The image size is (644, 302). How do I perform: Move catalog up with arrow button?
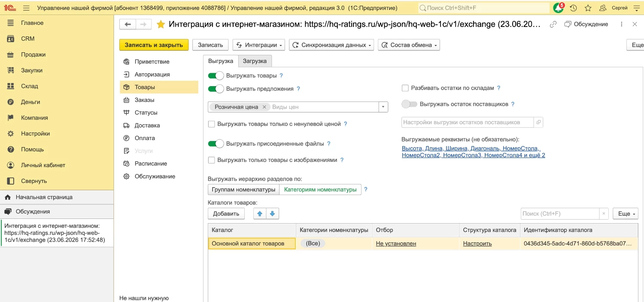pos(259,213)
